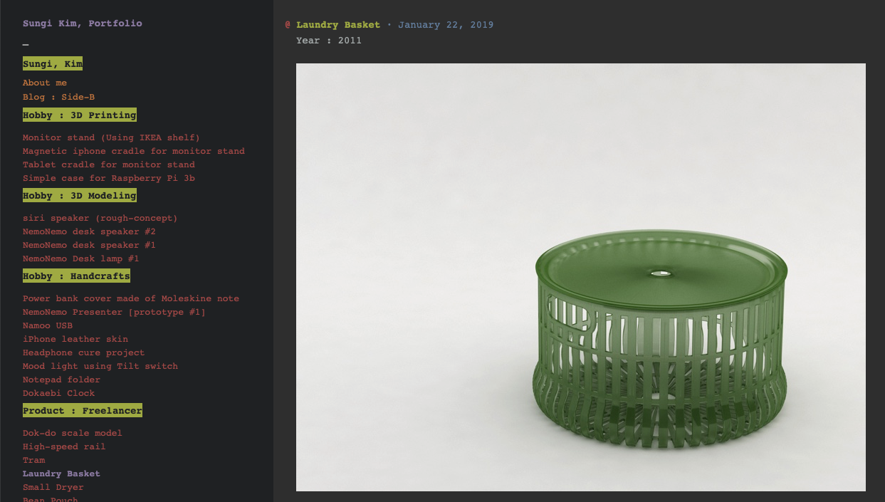
Task: Select iPhone leather skin entry
Action: [75, 339]
